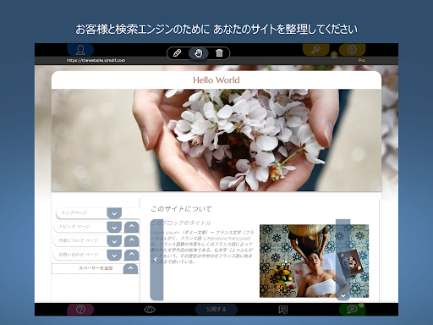Move トピック ページ tab up

pyautogui.click(x=131, y=227)
